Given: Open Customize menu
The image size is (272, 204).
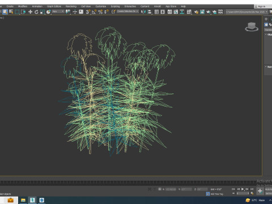Looking at the screenshot, I should coord(101,6).
